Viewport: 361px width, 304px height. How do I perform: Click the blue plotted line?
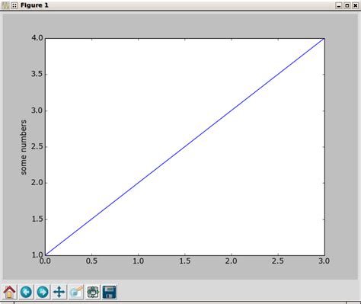coord(185,147)
